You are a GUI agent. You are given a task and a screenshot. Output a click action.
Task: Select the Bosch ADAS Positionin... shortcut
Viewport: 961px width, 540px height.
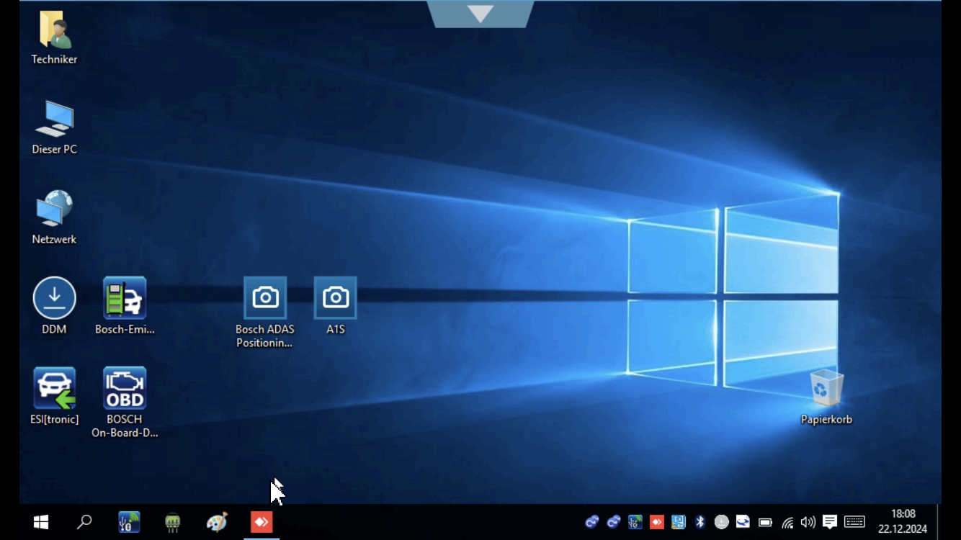click(x=265, y=298)
